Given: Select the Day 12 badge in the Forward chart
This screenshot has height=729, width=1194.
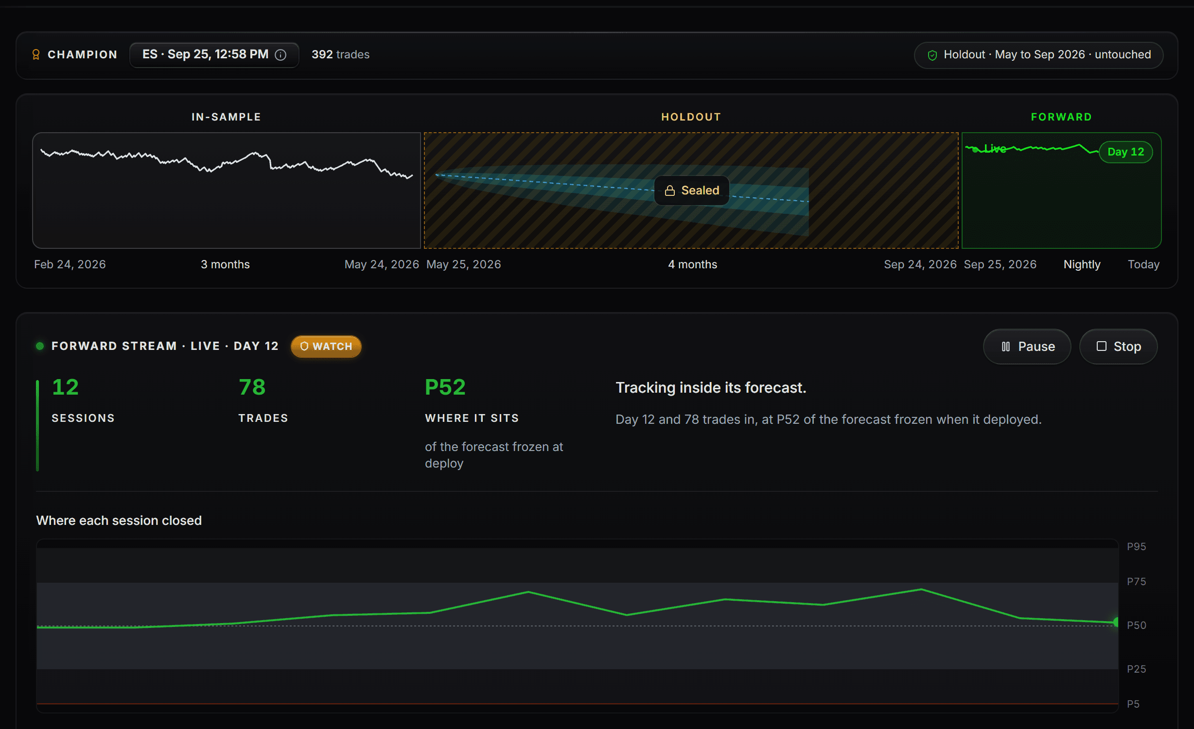Looking at the screenshot, I should click(x=1125, y=152).
